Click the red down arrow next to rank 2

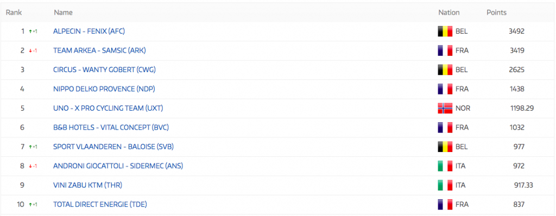[30, 50]
